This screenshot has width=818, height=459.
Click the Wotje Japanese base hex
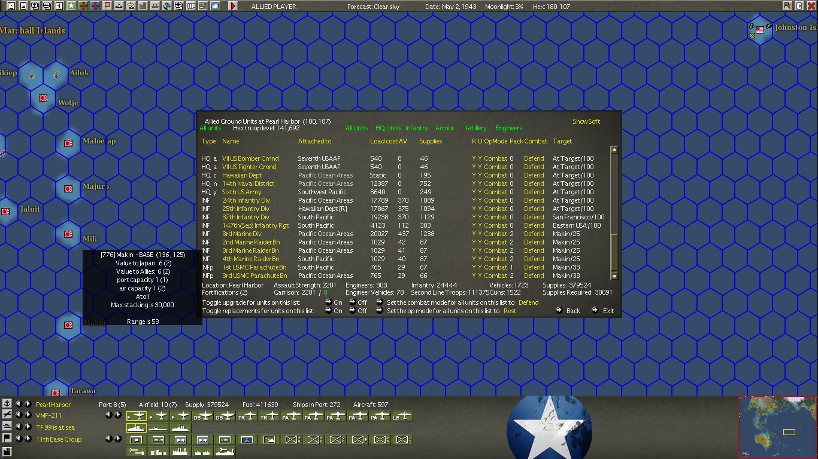point(43,97)
